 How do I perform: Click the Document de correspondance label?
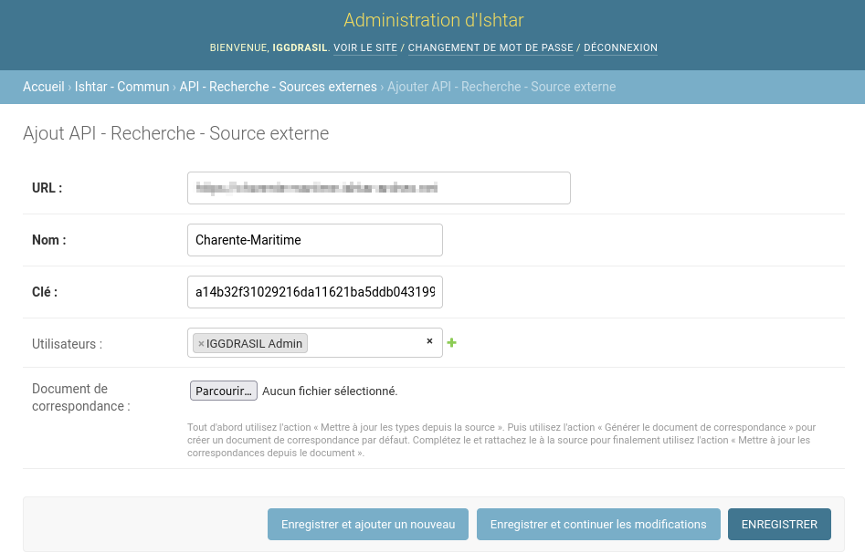pos(81,397)
